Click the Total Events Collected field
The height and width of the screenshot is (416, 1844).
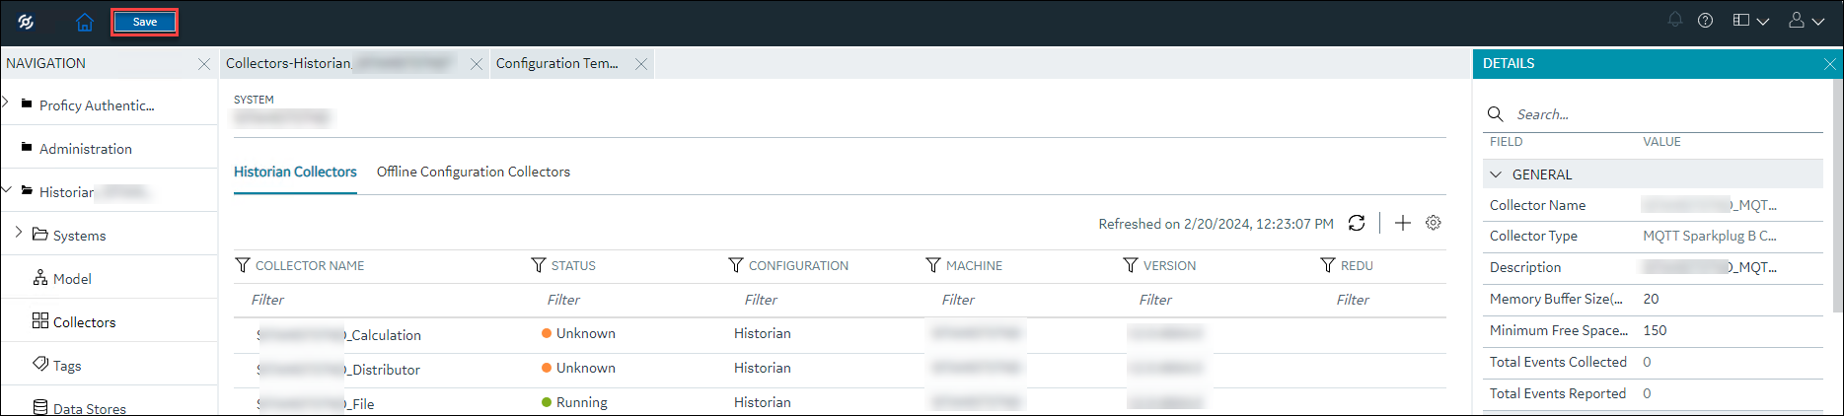pyautogui.click(x=1653, y=362)
